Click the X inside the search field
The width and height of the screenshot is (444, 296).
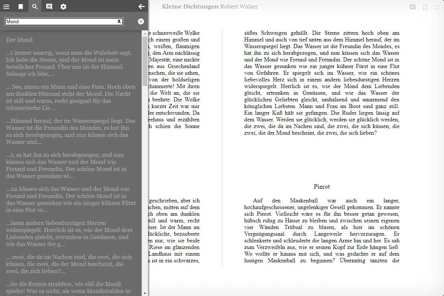click(119, 21)
